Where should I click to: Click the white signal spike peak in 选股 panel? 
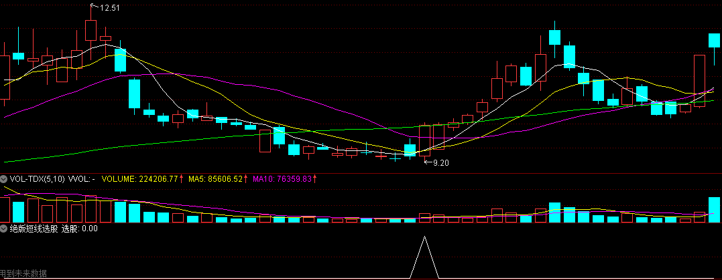click(x=424, y=237)
